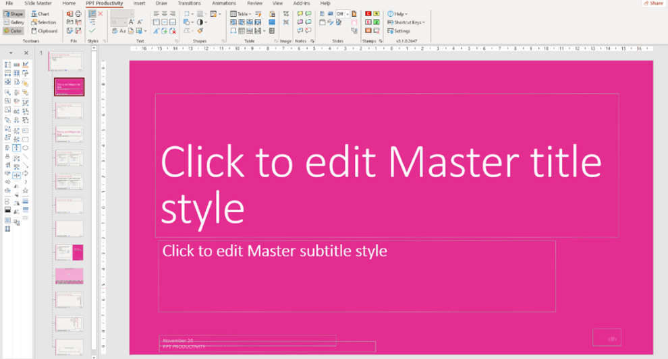Click the increase font size icon

pos(131,22)
